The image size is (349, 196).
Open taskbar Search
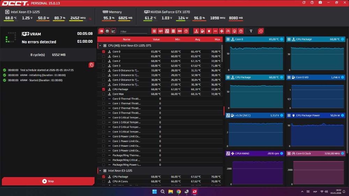click(x=163, y=191)
